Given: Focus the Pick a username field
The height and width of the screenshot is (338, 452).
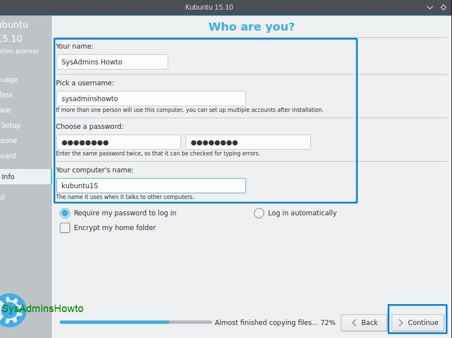Looking at the screenshot, I should (151, 98).
